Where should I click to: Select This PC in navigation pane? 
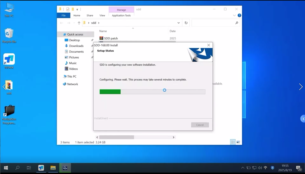[x=72, y=76]
